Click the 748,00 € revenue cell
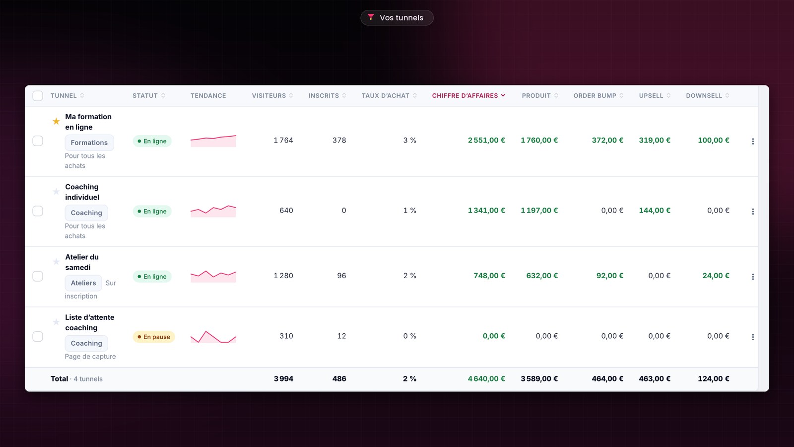 pos(489,276)
